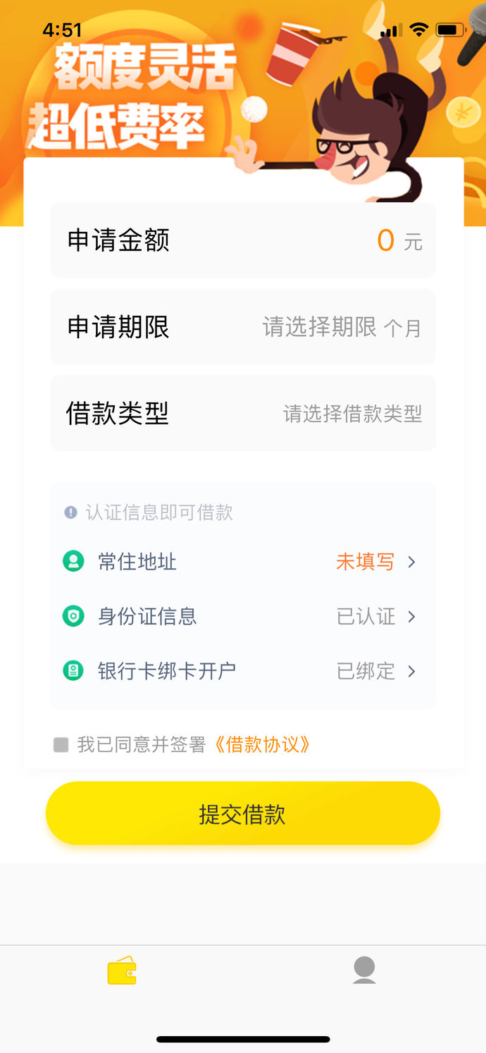Open the 借款类型 loan type selector
Viewport: 486px width, 1053px height.
243,413
